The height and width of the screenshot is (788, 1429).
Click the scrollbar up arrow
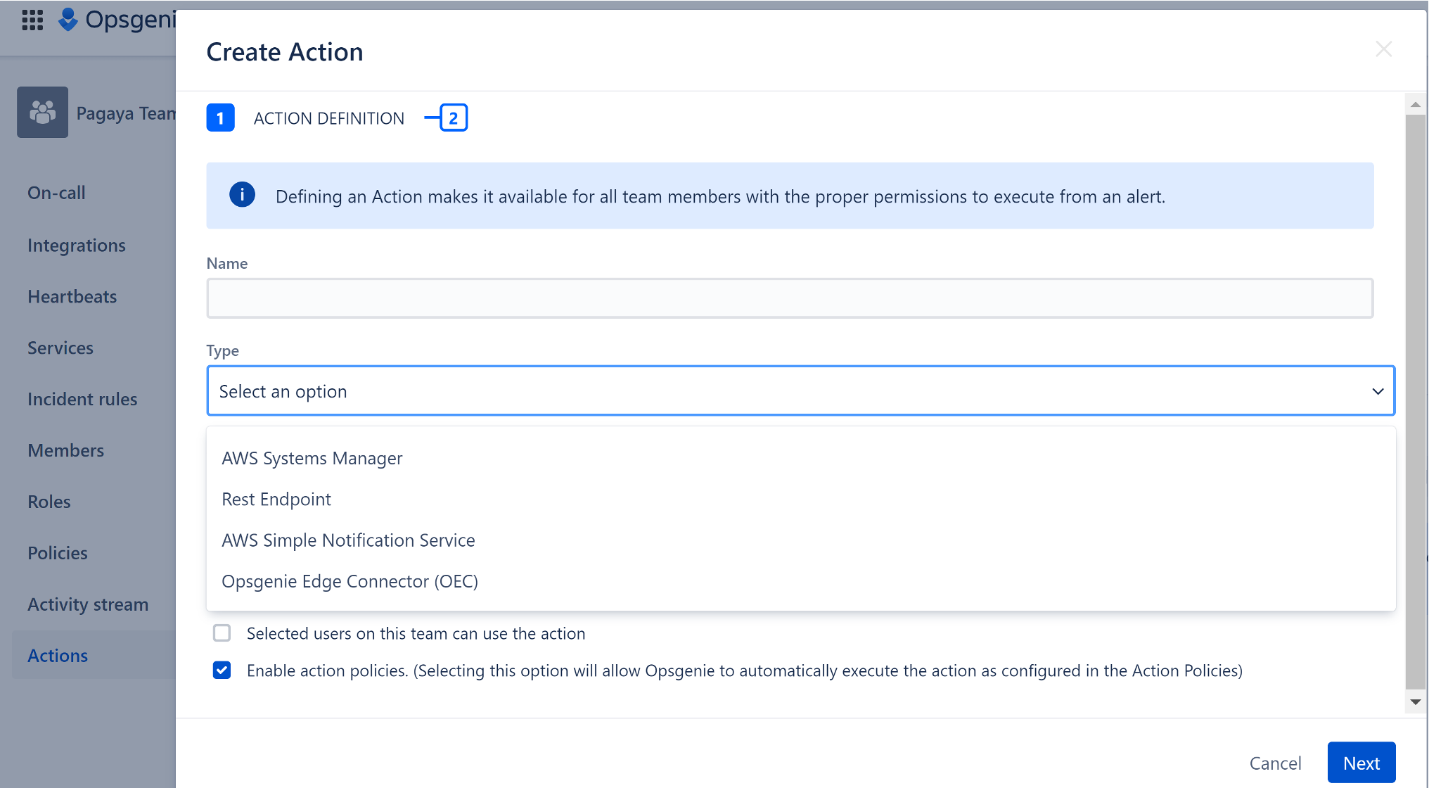click(1415, 104)
